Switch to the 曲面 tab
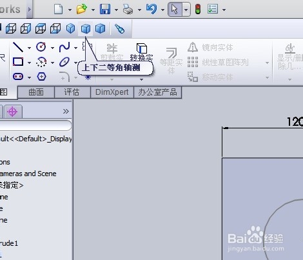This screenshot has height=260, width=303. click(36, 92)
